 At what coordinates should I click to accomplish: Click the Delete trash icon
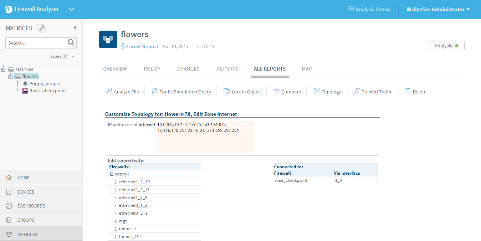tap(408, 91)
